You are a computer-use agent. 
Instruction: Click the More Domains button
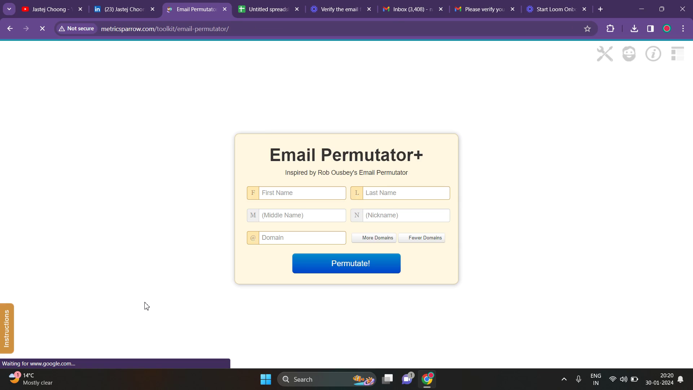coord(374,238)
